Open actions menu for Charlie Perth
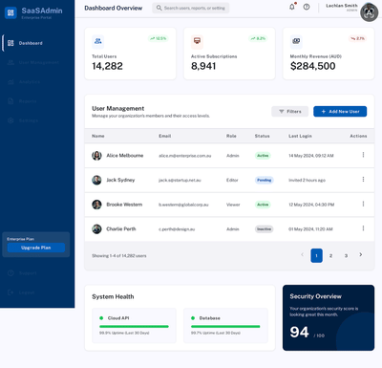This screenshot has width=382, height=368. click(x=363, y=228)
